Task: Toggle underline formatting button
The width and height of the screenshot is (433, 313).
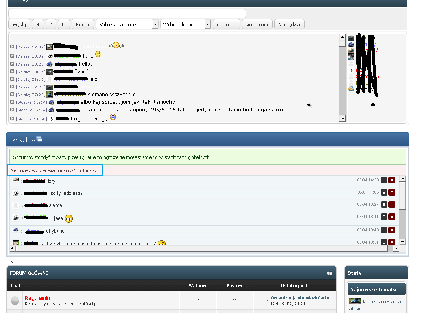Action: pyautogui.click(x=64, y=25)
